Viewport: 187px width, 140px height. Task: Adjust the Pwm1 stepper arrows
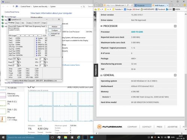18,59
